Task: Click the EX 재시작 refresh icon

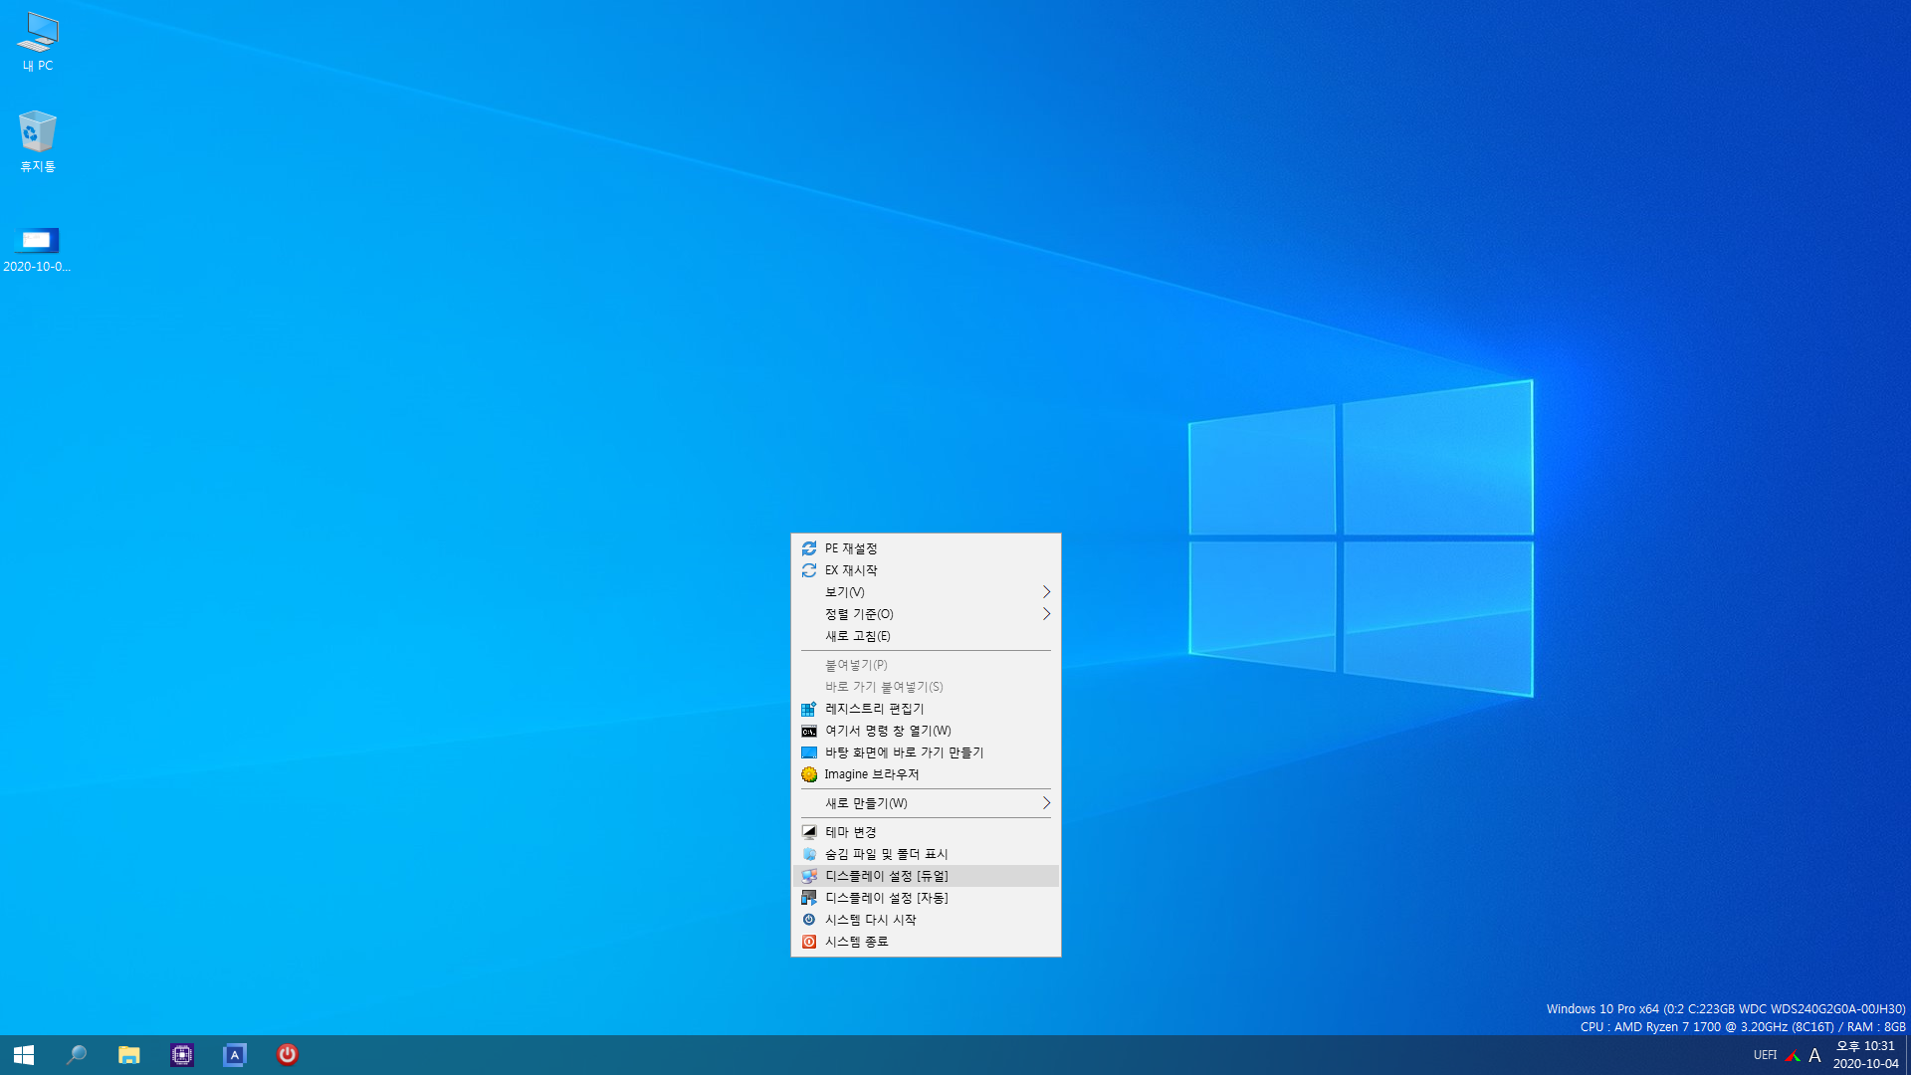Action: click(809, 570)
